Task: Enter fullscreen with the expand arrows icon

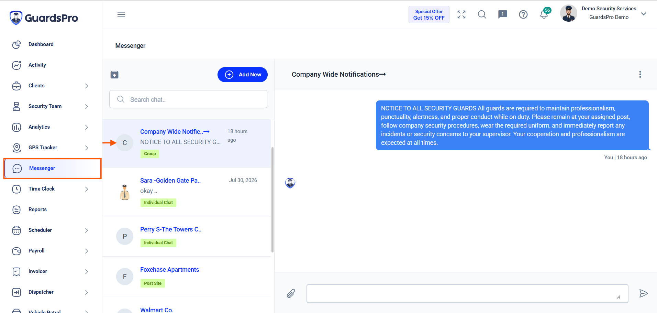Action: (x=461, y=14)
